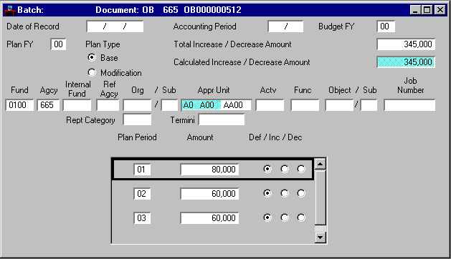Click the Plan FY field

pos(58,44)
